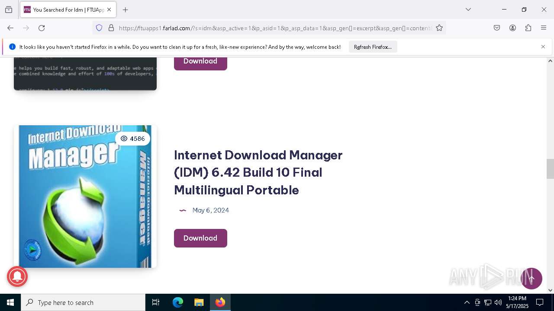Open Firefox application hamburger menu
This screenshot has width=554, height=311.
(544, 28)
